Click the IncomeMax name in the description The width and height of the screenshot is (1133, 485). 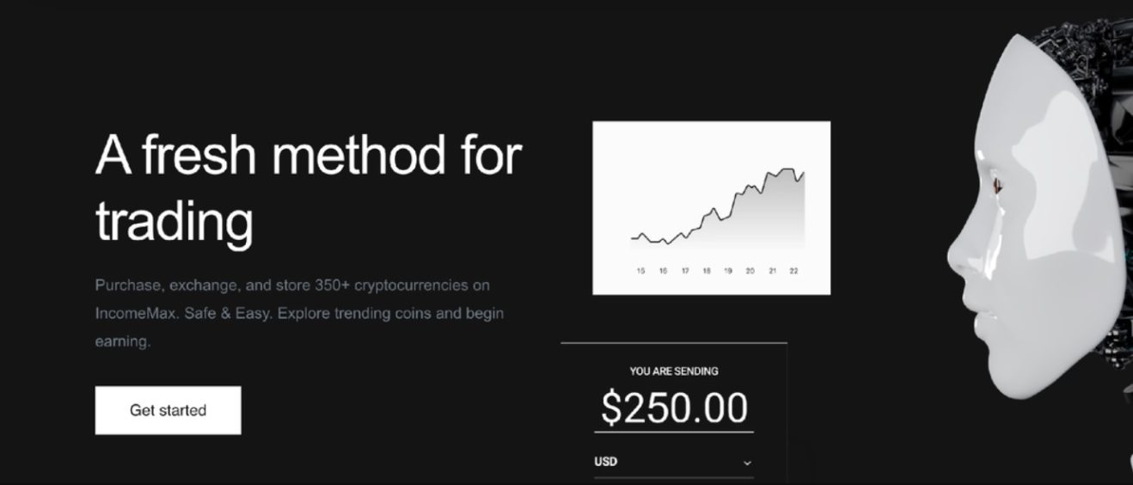point(135,313)
